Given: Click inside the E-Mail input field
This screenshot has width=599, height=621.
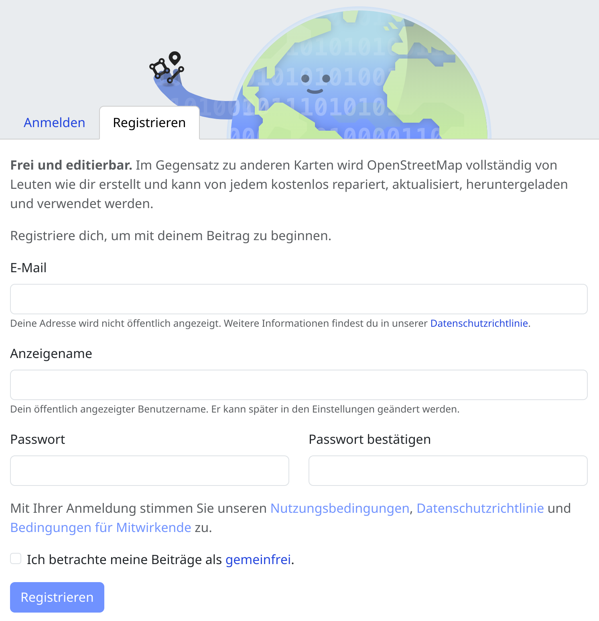Looking at the screenshot, I should click(298, 299).
